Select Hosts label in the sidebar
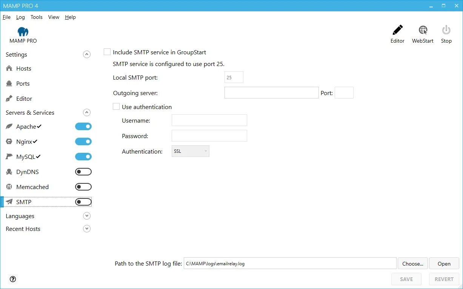463x289 pixels. click(24, 68)
